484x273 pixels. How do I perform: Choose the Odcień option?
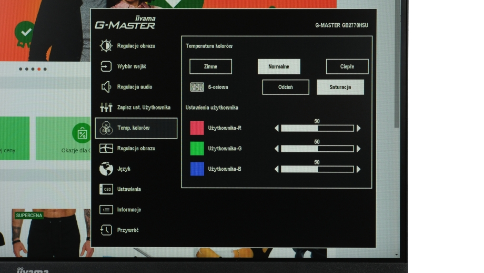(x=286, y=87)
